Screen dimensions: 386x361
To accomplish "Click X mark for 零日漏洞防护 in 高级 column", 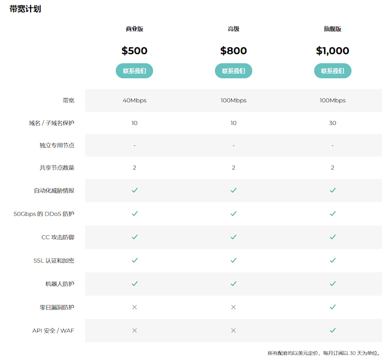I will [234, 307].
